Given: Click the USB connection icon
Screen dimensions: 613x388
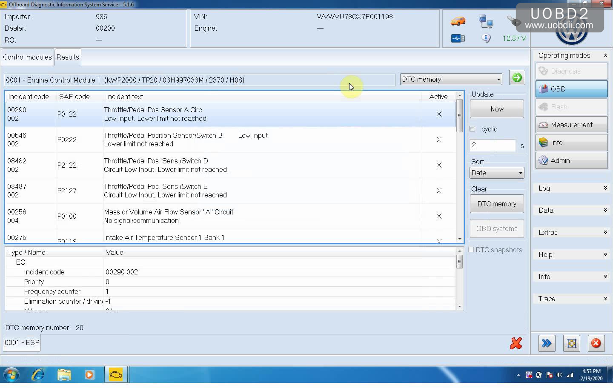Looking at the screenshot, I should 458,38.
